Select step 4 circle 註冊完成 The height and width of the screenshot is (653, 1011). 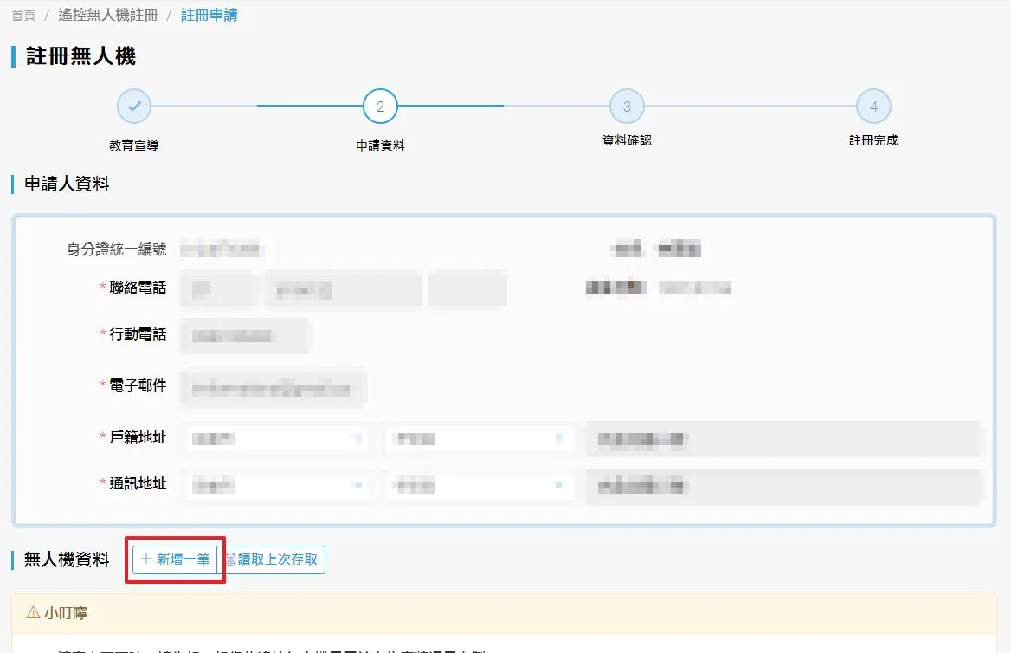coord(873,106)
